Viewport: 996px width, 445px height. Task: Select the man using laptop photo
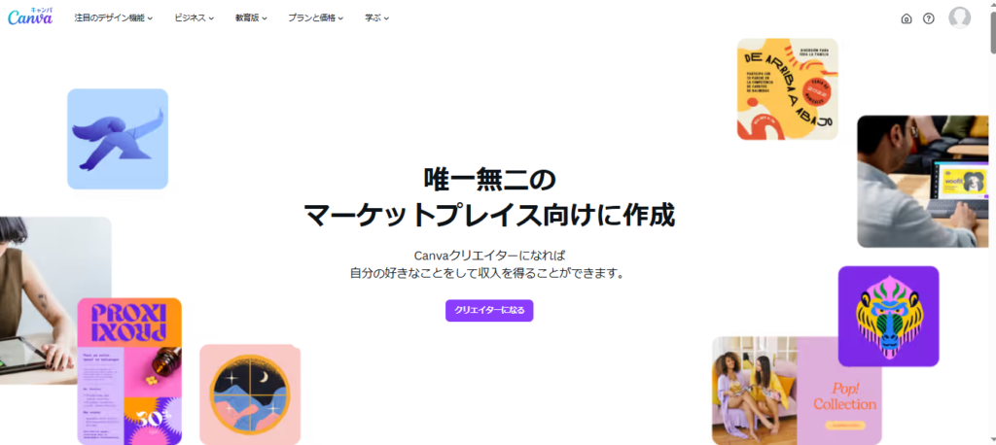tap(922, 182)
